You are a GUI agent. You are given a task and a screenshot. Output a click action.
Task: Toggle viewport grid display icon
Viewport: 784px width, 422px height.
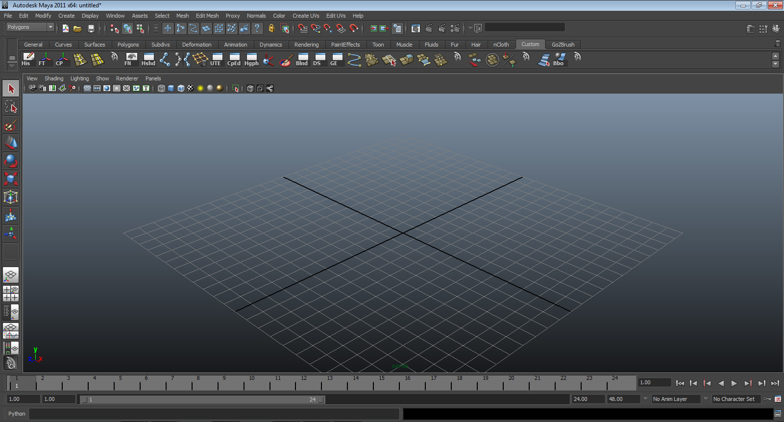click(87, 88)
